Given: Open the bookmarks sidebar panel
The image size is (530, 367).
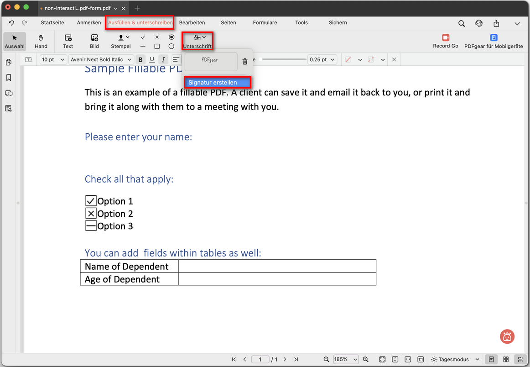Looking at the screenshot, I should coord(9,78).
